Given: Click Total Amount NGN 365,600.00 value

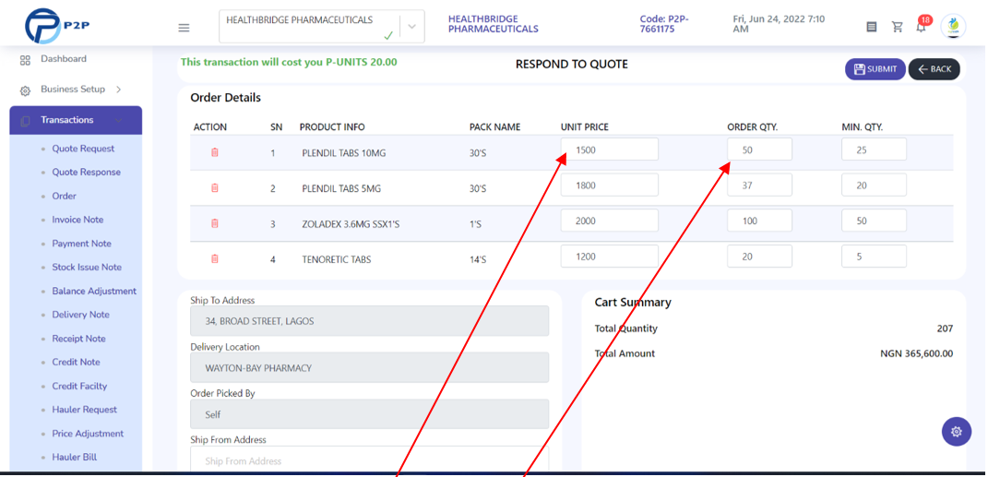Looking at the screenshot, I should click(917, 353).
